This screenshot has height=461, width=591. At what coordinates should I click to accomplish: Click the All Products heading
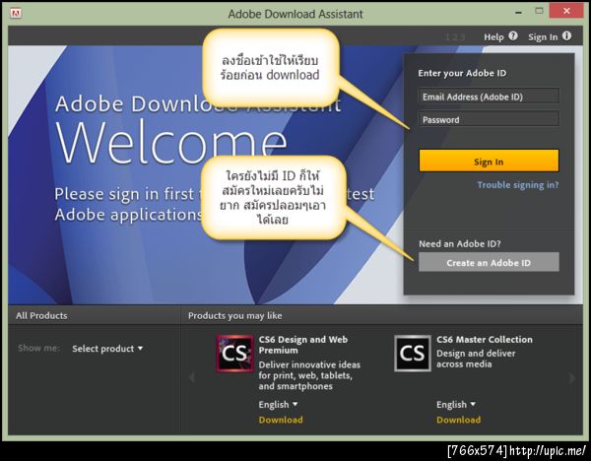[41, 315]
